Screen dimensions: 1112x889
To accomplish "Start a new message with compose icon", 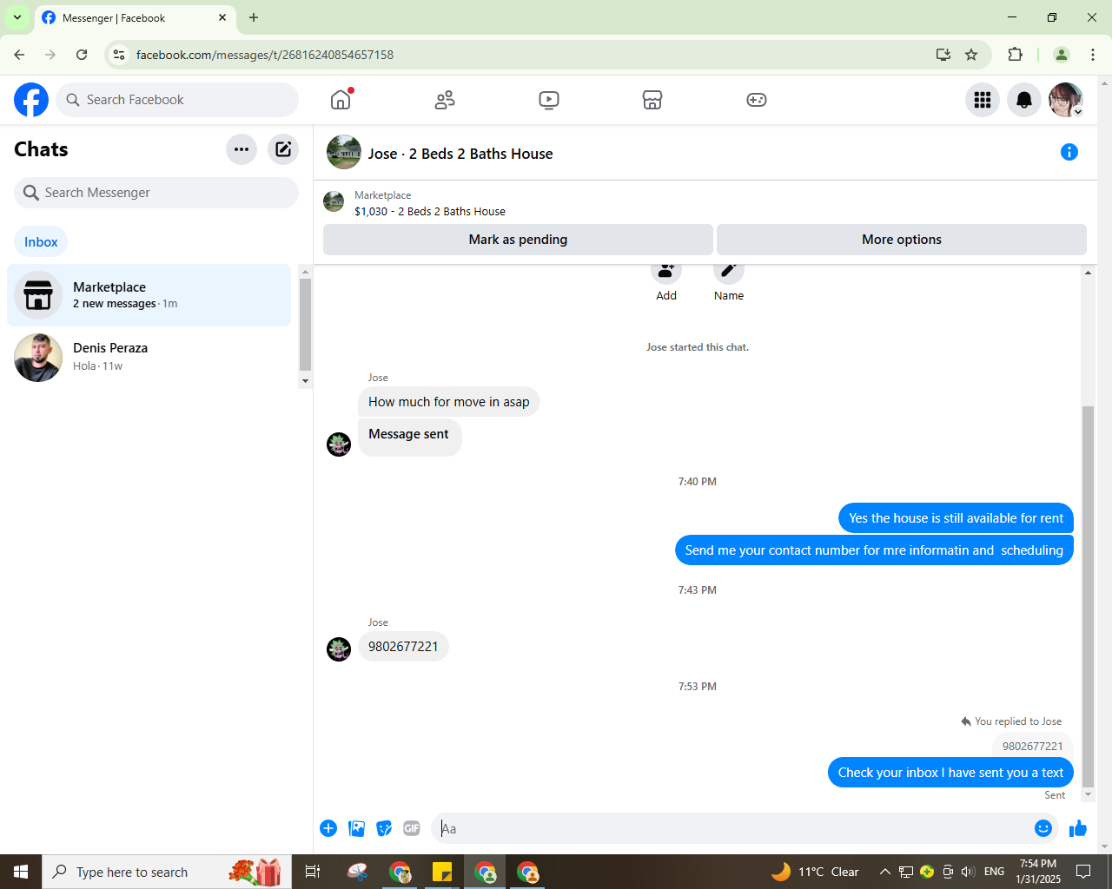I will [x=283, y=149].
